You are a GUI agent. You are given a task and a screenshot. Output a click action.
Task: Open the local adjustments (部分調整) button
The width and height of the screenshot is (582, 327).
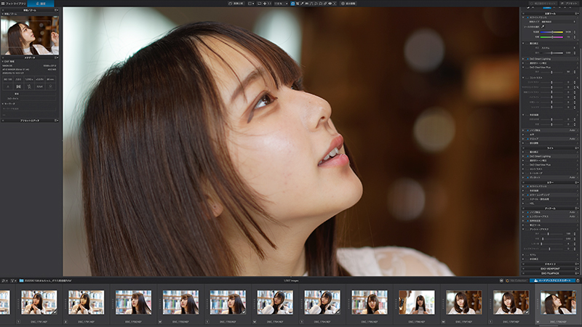(349, 4)
